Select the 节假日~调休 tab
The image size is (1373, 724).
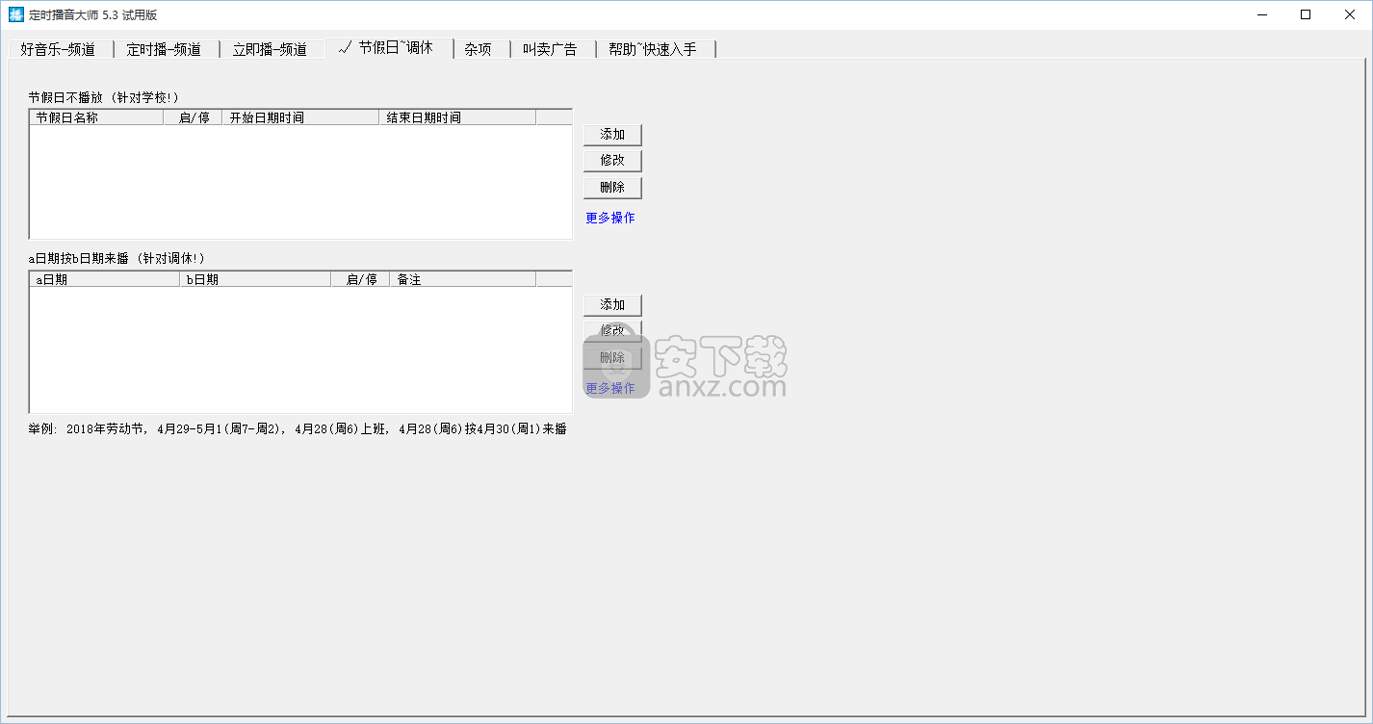pos(389,47)
